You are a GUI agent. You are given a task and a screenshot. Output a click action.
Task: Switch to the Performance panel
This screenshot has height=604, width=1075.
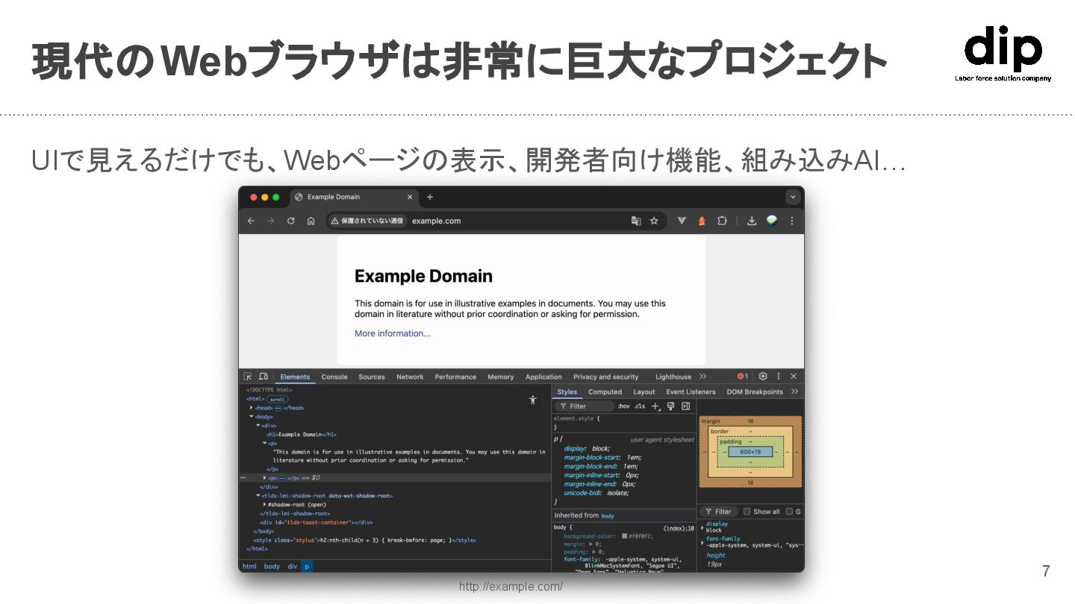pos(455,377)
